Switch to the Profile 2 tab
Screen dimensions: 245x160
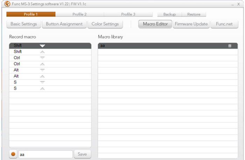79,14
